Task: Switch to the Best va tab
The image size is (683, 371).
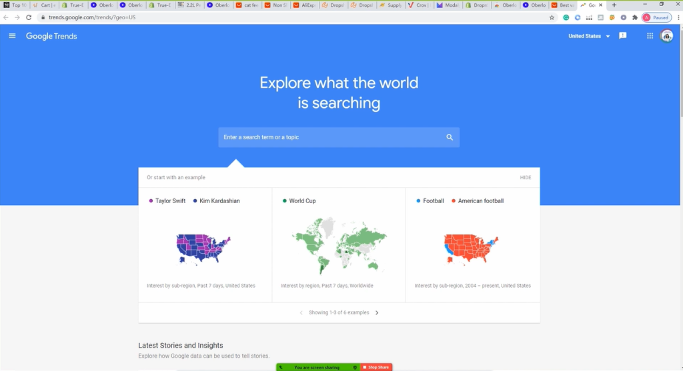Action: (563, 5)
